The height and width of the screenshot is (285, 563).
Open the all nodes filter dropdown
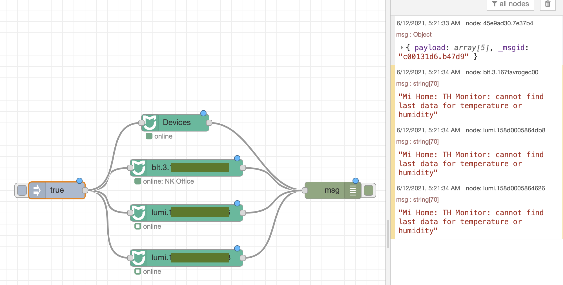[x=510, y=4]
